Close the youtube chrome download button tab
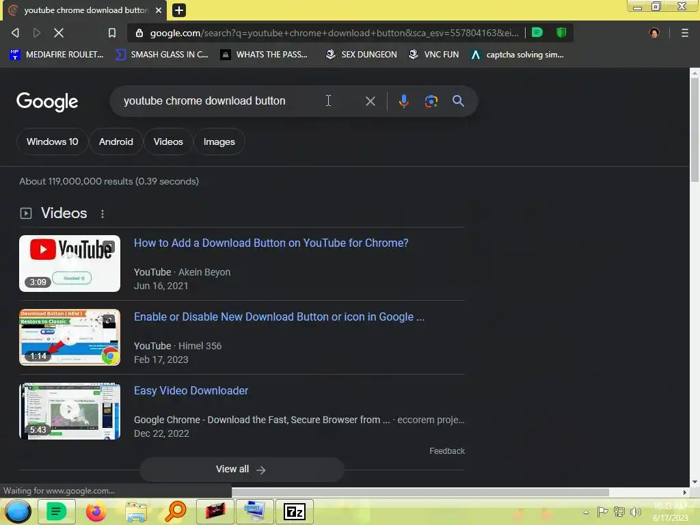Image resolution: width=700 pixels, height=525 pixels. pos(159,10)
